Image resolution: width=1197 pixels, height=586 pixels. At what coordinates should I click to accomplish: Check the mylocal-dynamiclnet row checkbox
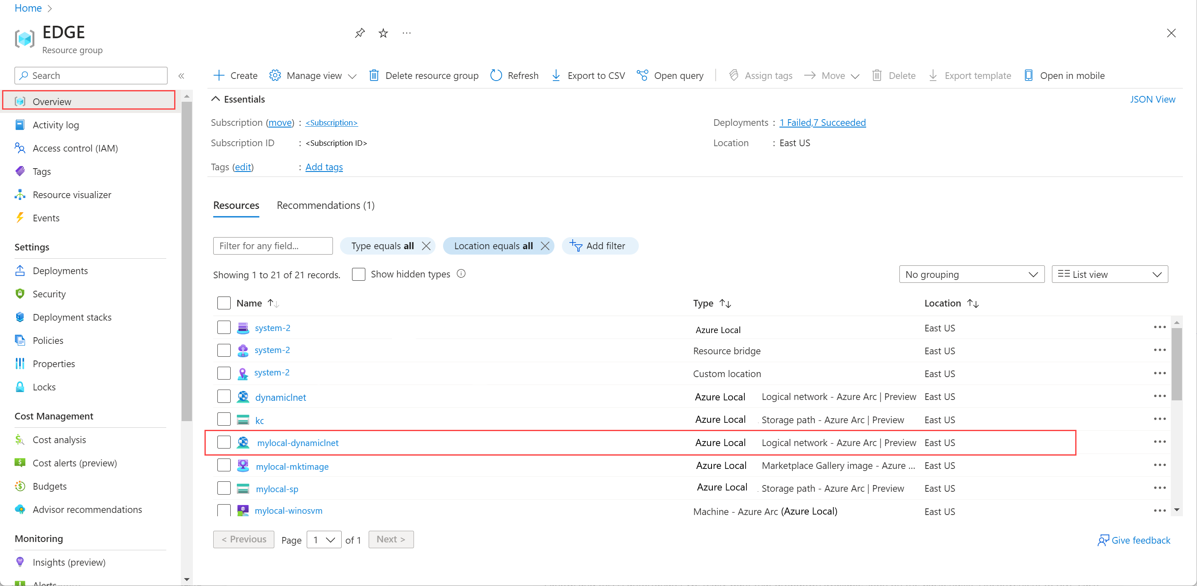pyautogui.click(x=224, y=442)
